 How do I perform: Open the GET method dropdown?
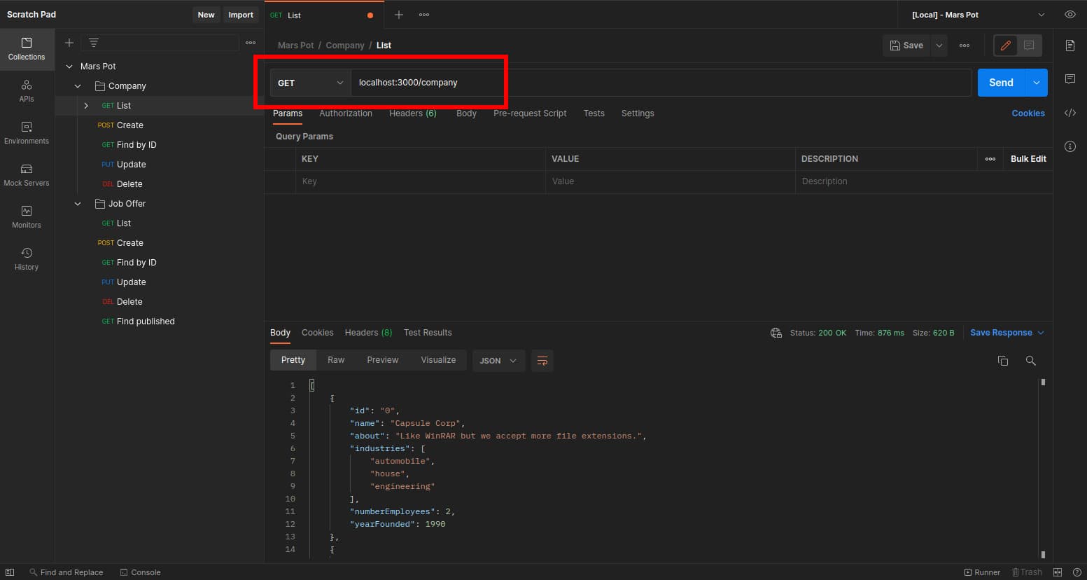(x=309, y=82)
